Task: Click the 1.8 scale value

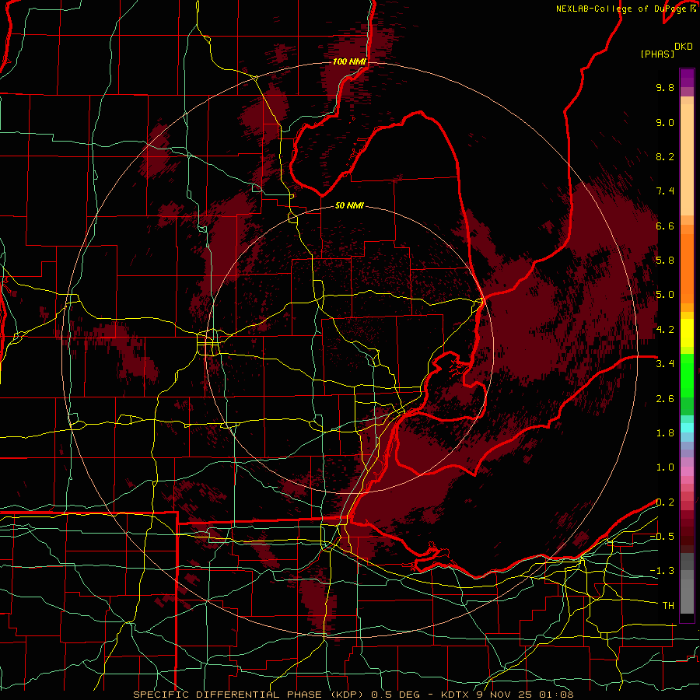Action: [x=665, y=433]
